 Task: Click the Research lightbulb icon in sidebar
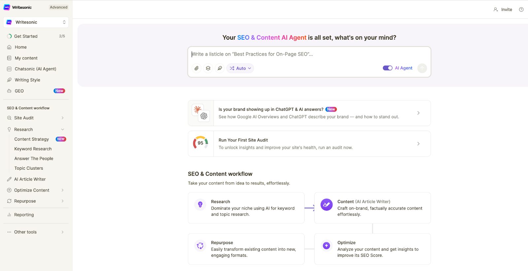(x=9, y=129)
